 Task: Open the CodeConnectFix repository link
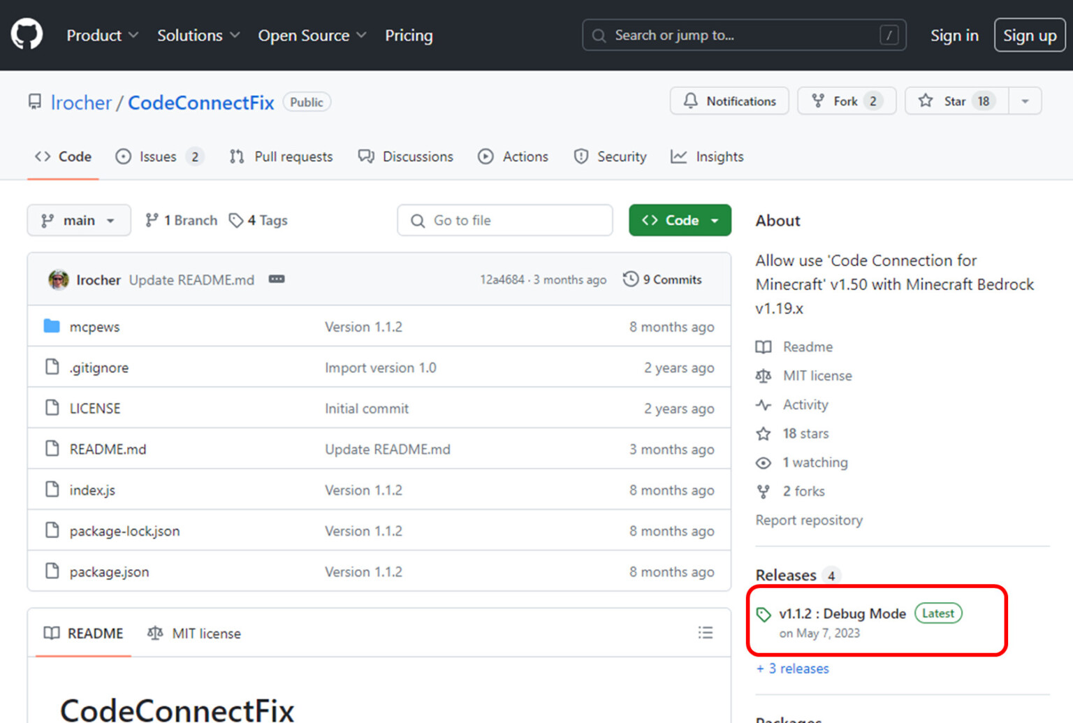(201, 103)
